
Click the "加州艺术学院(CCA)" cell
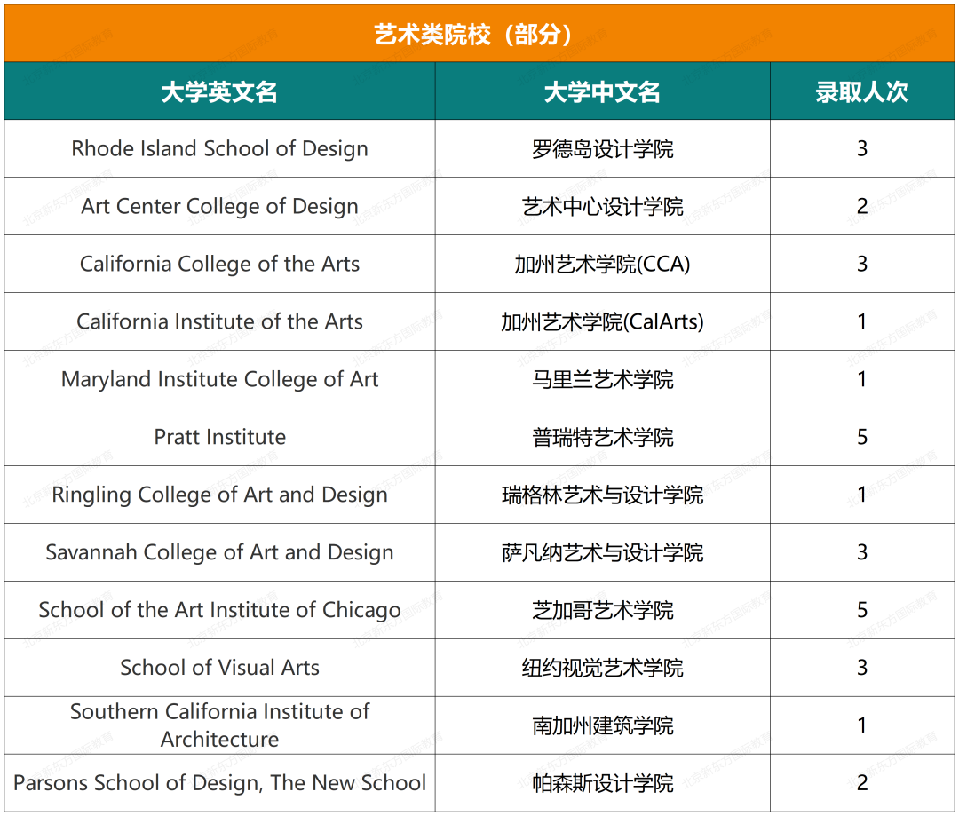tap(602, 264)
